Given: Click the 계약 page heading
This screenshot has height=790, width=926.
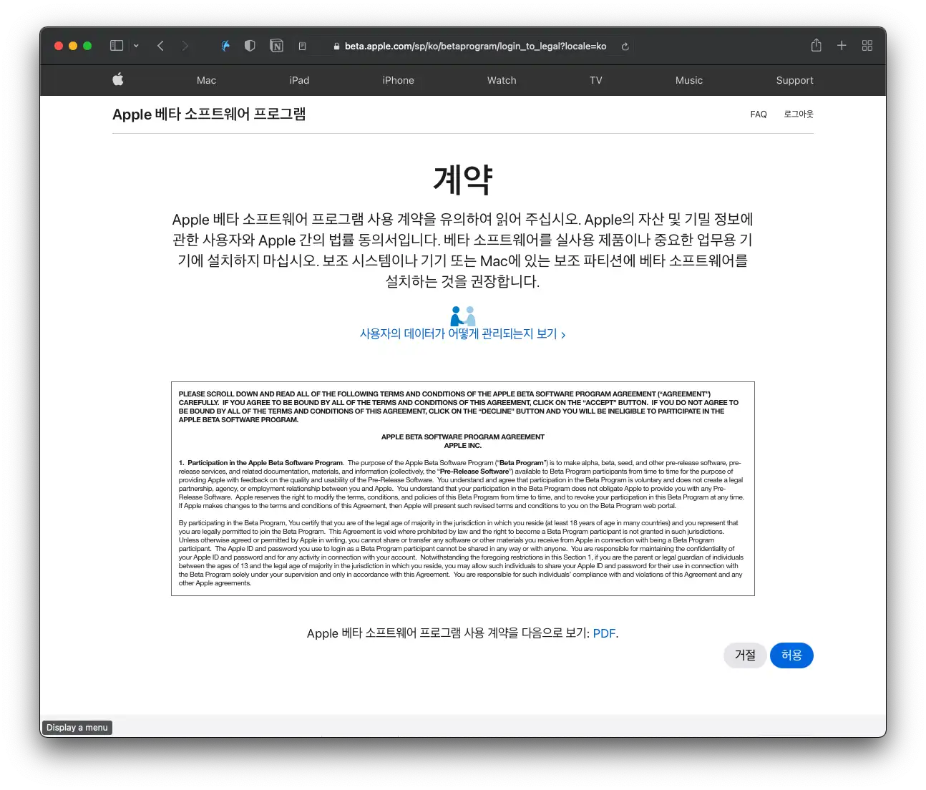Looking at the screenshot, I should (463, 180).
